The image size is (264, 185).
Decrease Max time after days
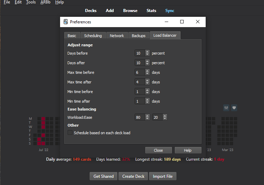(147, 83)
